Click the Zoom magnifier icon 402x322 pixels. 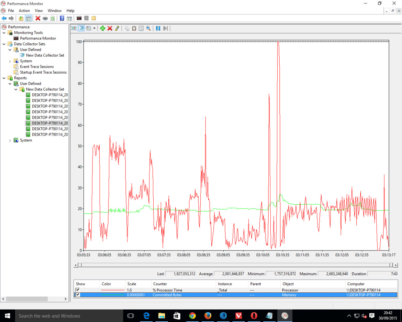(x=148, y=28)
